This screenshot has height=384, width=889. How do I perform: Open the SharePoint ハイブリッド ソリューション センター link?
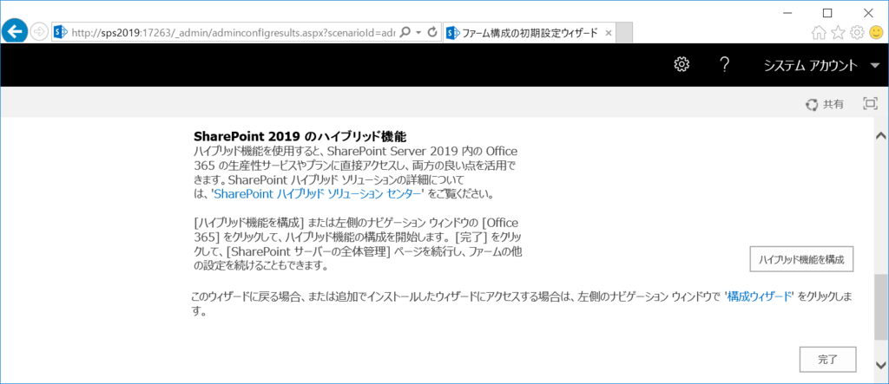click(318, 194)
